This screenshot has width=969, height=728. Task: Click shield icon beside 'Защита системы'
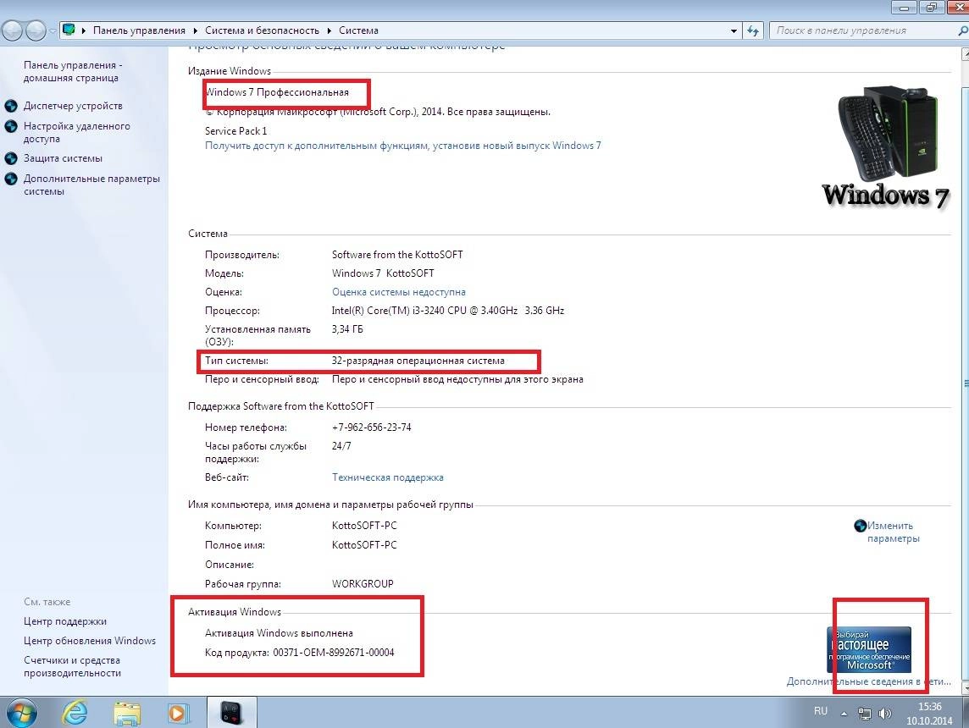(x=11, y=158)
